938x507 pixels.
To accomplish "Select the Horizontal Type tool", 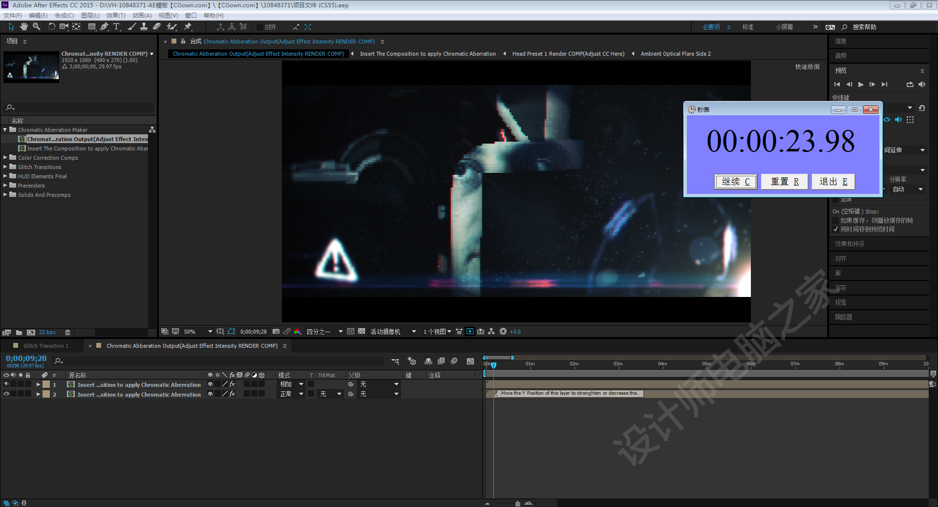I will tap(116, 26).
